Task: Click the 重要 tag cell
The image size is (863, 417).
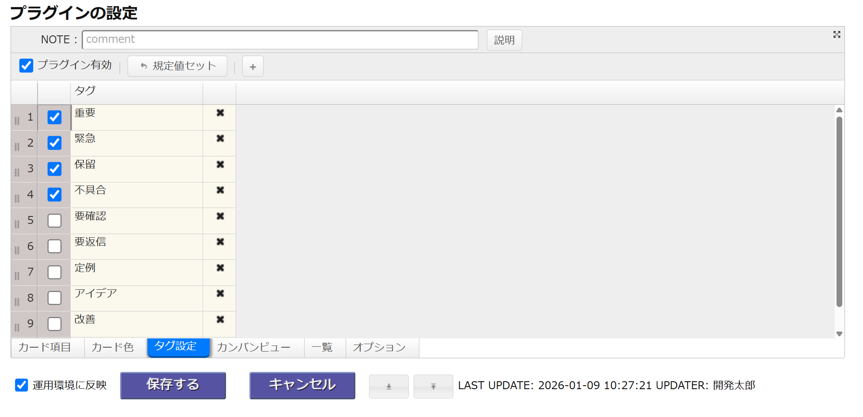Action: [x=137, y=118]
